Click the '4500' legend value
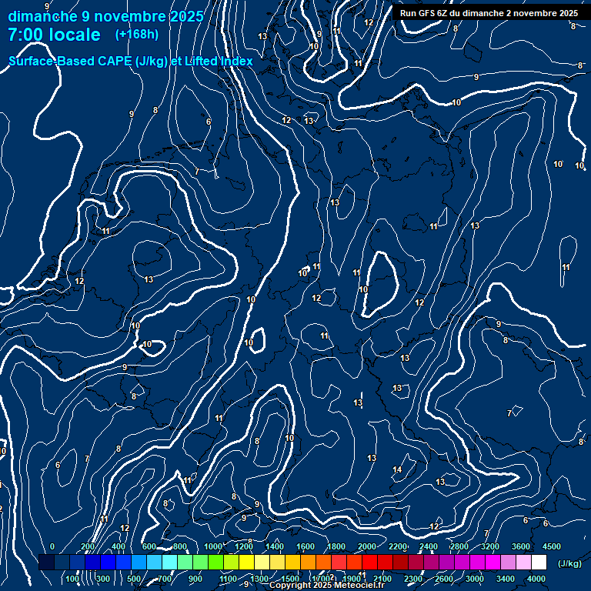The image size is (591, 591). [x=552, y=546]
